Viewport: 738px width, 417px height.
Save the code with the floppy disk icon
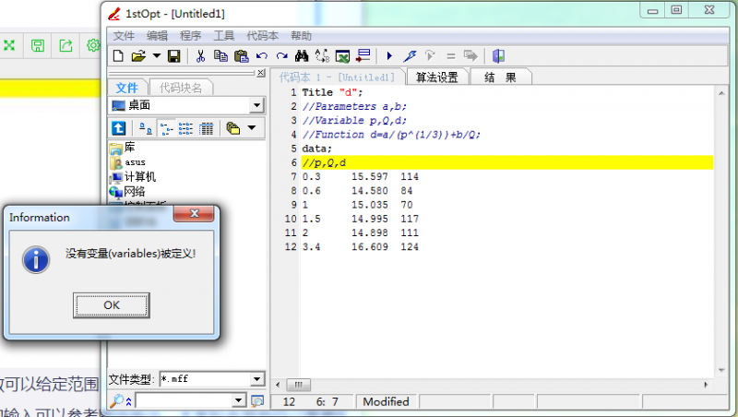coord(174,56)
